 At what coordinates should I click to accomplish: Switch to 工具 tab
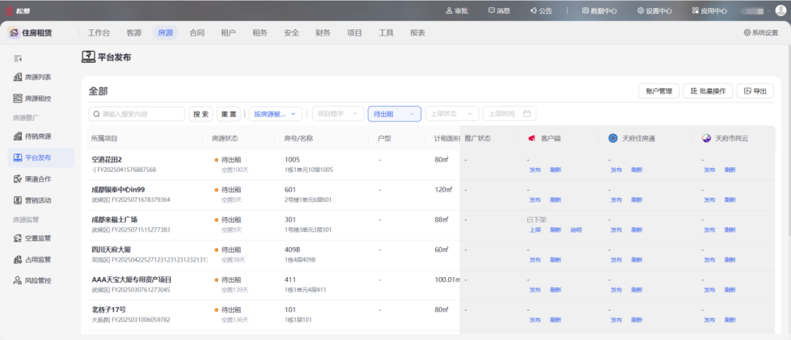pos(386,33)
